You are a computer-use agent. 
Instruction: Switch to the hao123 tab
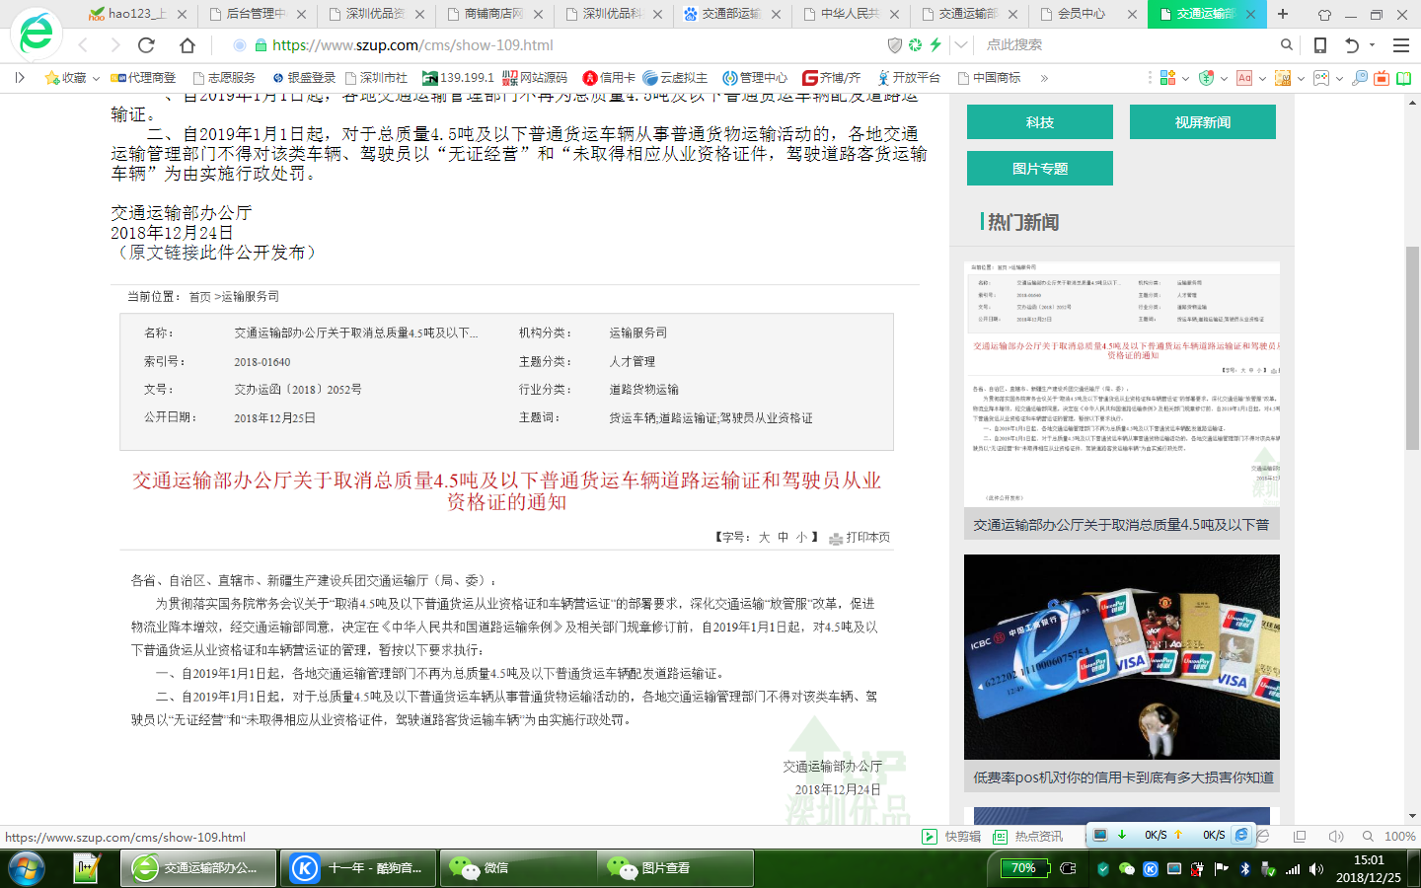point(130,14)
